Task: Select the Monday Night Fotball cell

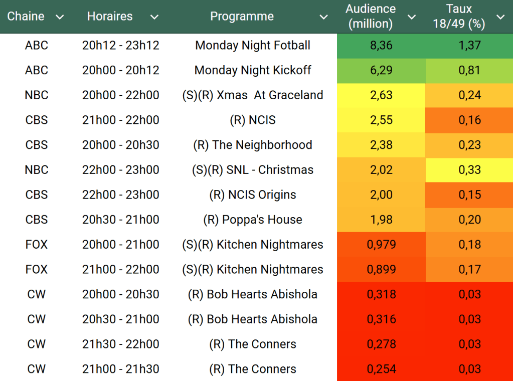Action: coord(253,46)
